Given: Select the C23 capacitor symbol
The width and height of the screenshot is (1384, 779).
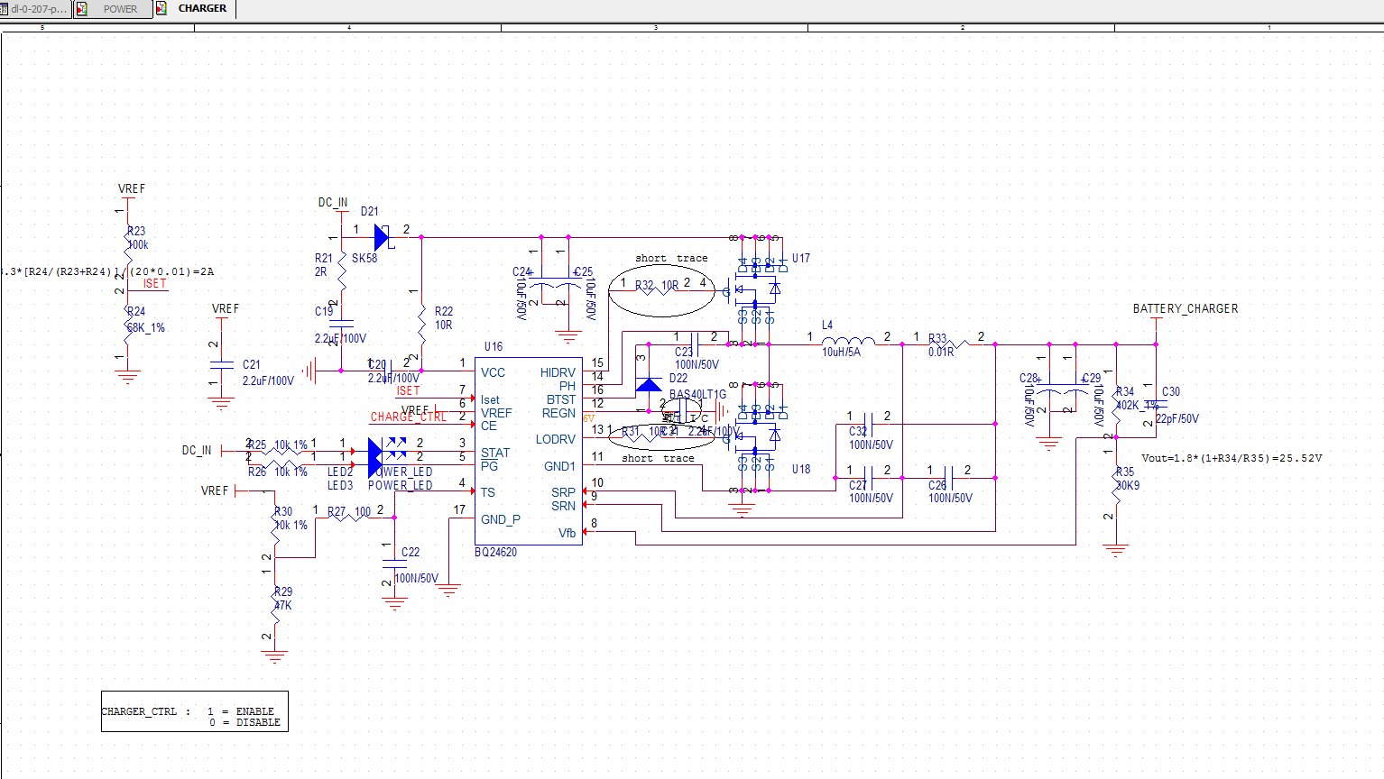Looking at the screenshot, I should [x=693, y=344].
